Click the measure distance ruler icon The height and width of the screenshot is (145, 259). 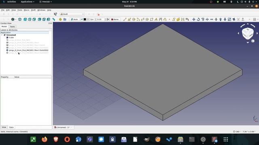point(54,19)
